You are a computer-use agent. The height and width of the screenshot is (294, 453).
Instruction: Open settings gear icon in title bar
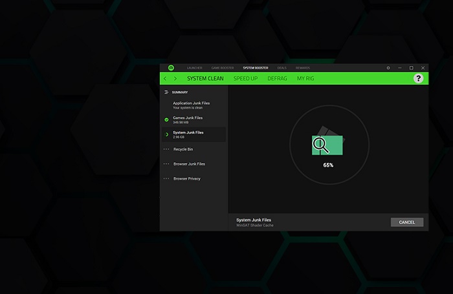[x=388, y=68]
